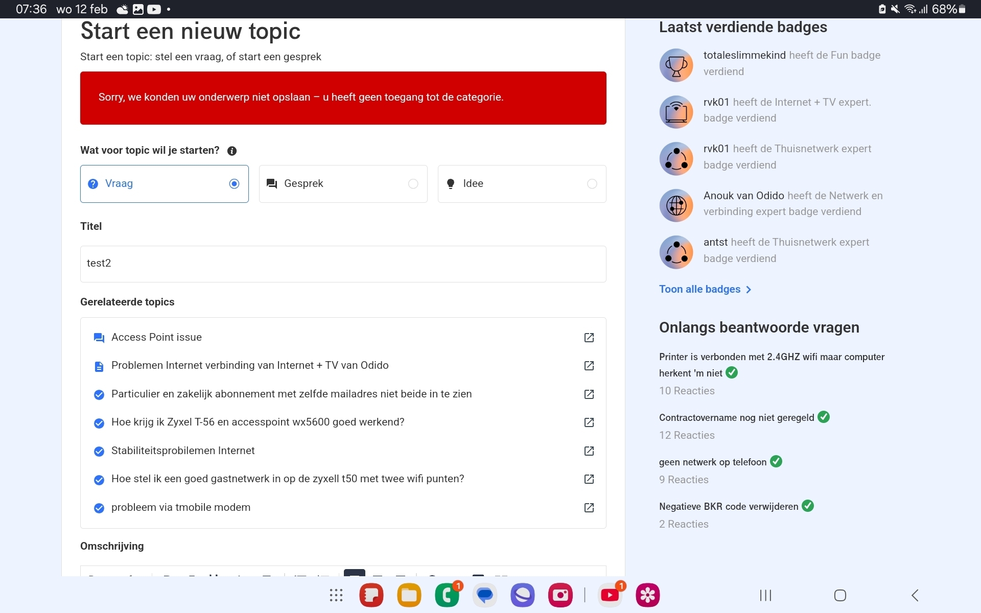This screenshot has width=981, height=613.
Task: Open the green phone app in taskbar
Action: point(447,595)
